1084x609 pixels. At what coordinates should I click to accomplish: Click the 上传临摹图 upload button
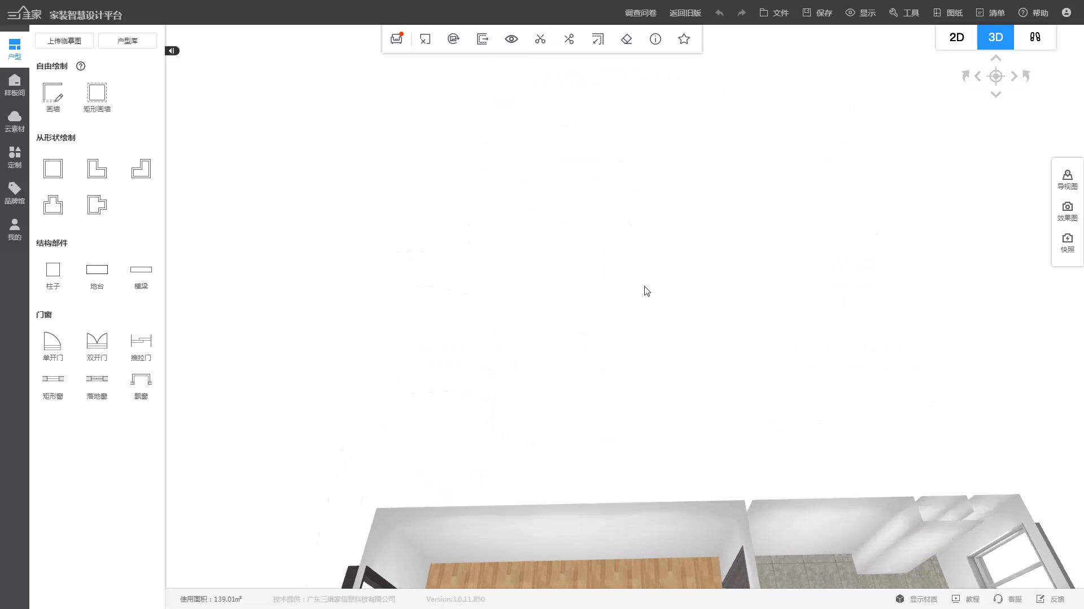[64, 41]
